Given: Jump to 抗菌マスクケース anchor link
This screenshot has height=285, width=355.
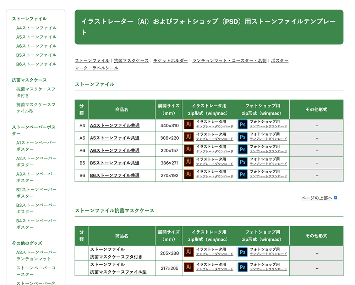Looking at the screenshot, I should tap(131, 61).
